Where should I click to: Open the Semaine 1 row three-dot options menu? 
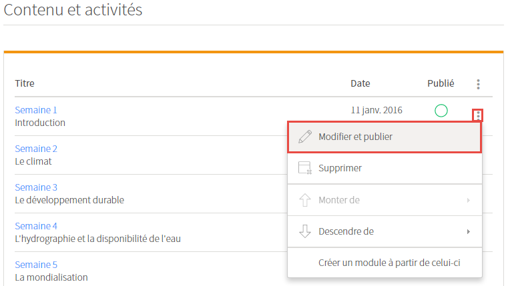478,115
